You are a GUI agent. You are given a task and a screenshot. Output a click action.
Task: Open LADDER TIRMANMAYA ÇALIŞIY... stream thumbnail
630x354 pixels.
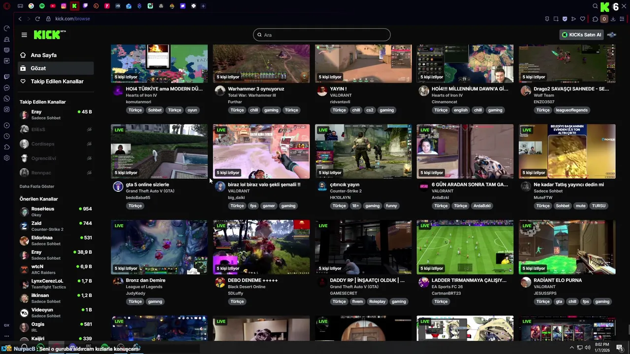click(x=465, y=247)
